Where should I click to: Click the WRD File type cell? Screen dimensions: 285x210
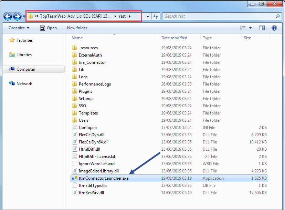click(211, 163)
